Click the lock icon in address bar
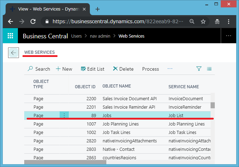This screenshot has height=167, width=239. 47,21
